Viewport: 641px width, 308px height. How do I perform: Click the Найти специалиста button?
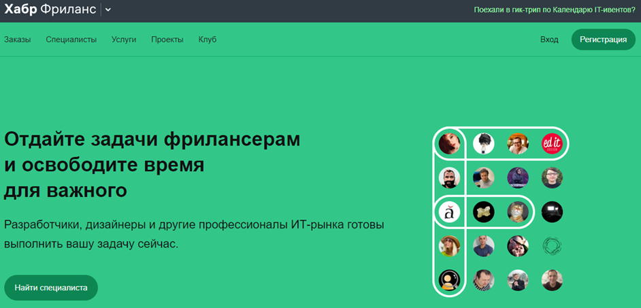(51, 288)
